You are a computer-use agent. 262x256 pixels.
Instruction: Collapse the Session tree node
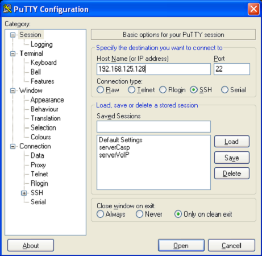[13, 35]
